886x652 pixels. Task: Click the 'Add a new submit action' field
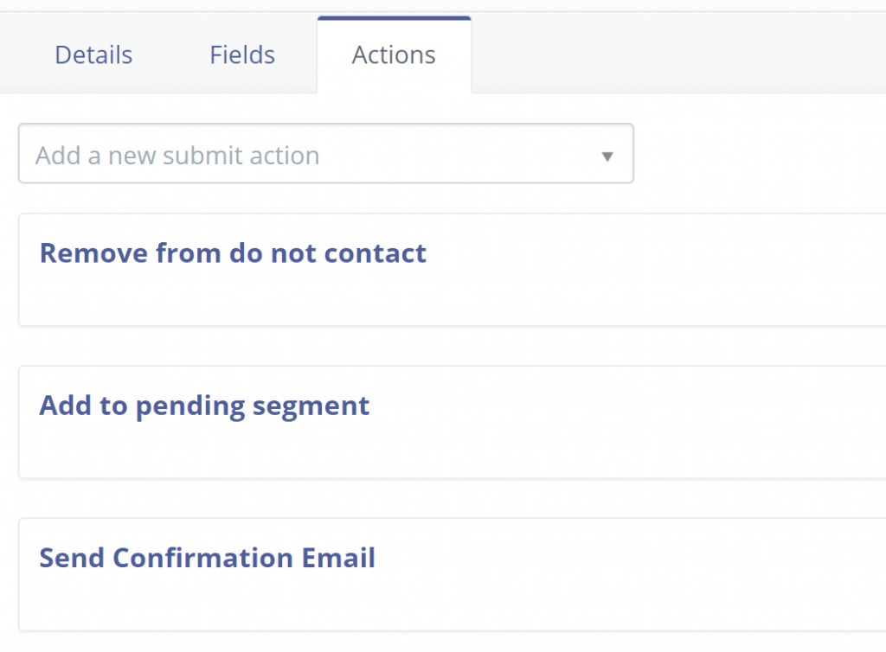point(260,154)
